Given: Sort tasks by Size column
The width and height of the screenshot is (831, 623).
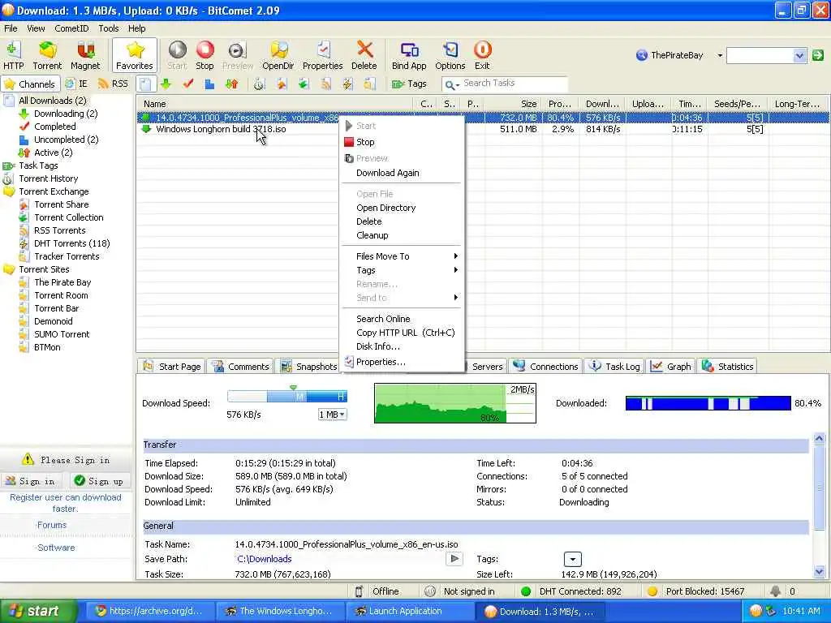Looking at the screenshot, I should (513, 104).
